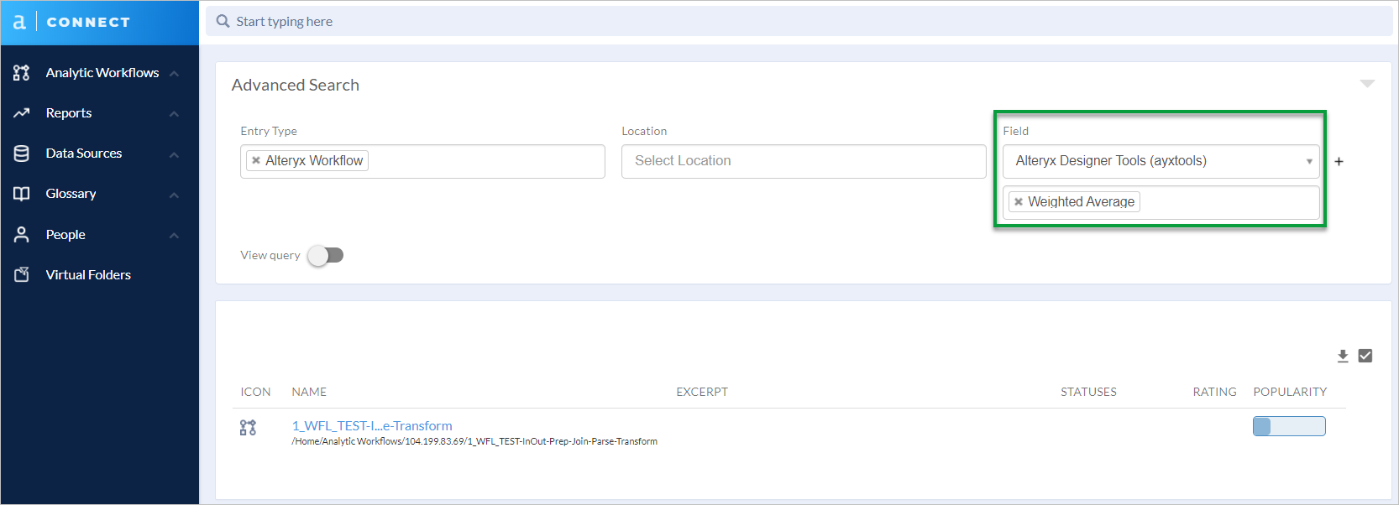
Task: Open People in the sidebar
Action: pos(65,235)
